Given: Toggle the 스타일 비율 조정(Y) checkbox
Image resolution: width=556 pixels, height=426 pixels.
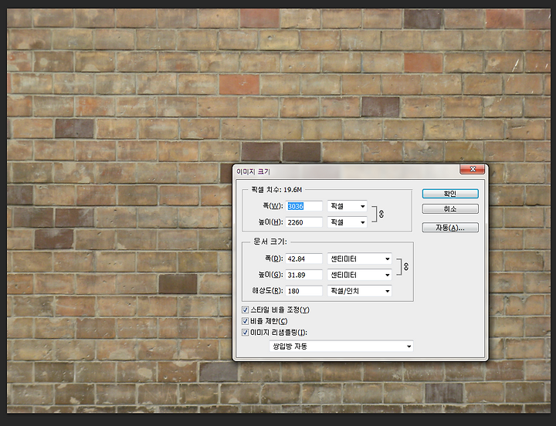Looking at the screenshot, I should pyautogui.click(x=245, y=310).
